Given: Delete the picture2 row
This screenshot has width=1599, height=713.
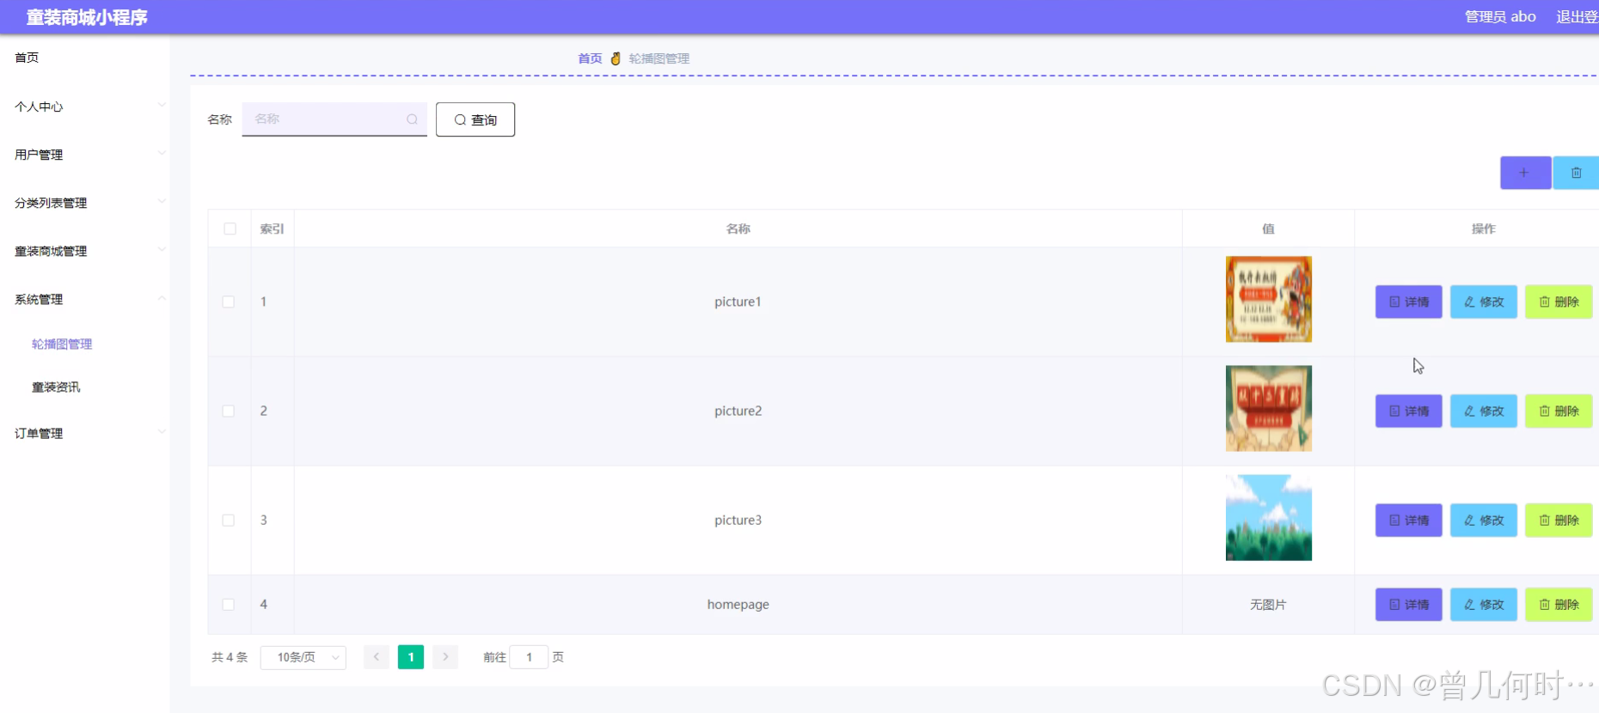Looking at the screenshot, I should click(1558, 411).
